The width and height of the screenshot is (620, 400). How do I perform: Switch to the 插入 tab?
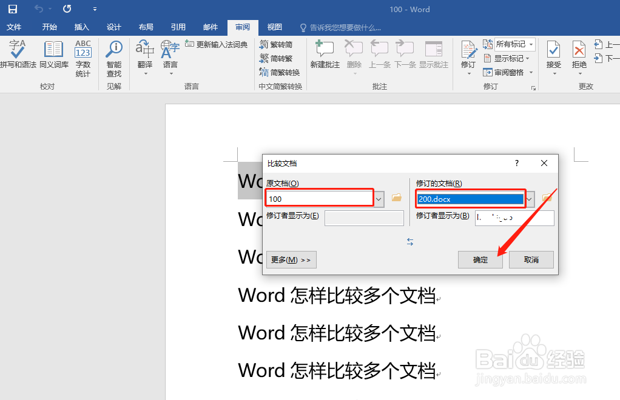click(x=81, y=27)
